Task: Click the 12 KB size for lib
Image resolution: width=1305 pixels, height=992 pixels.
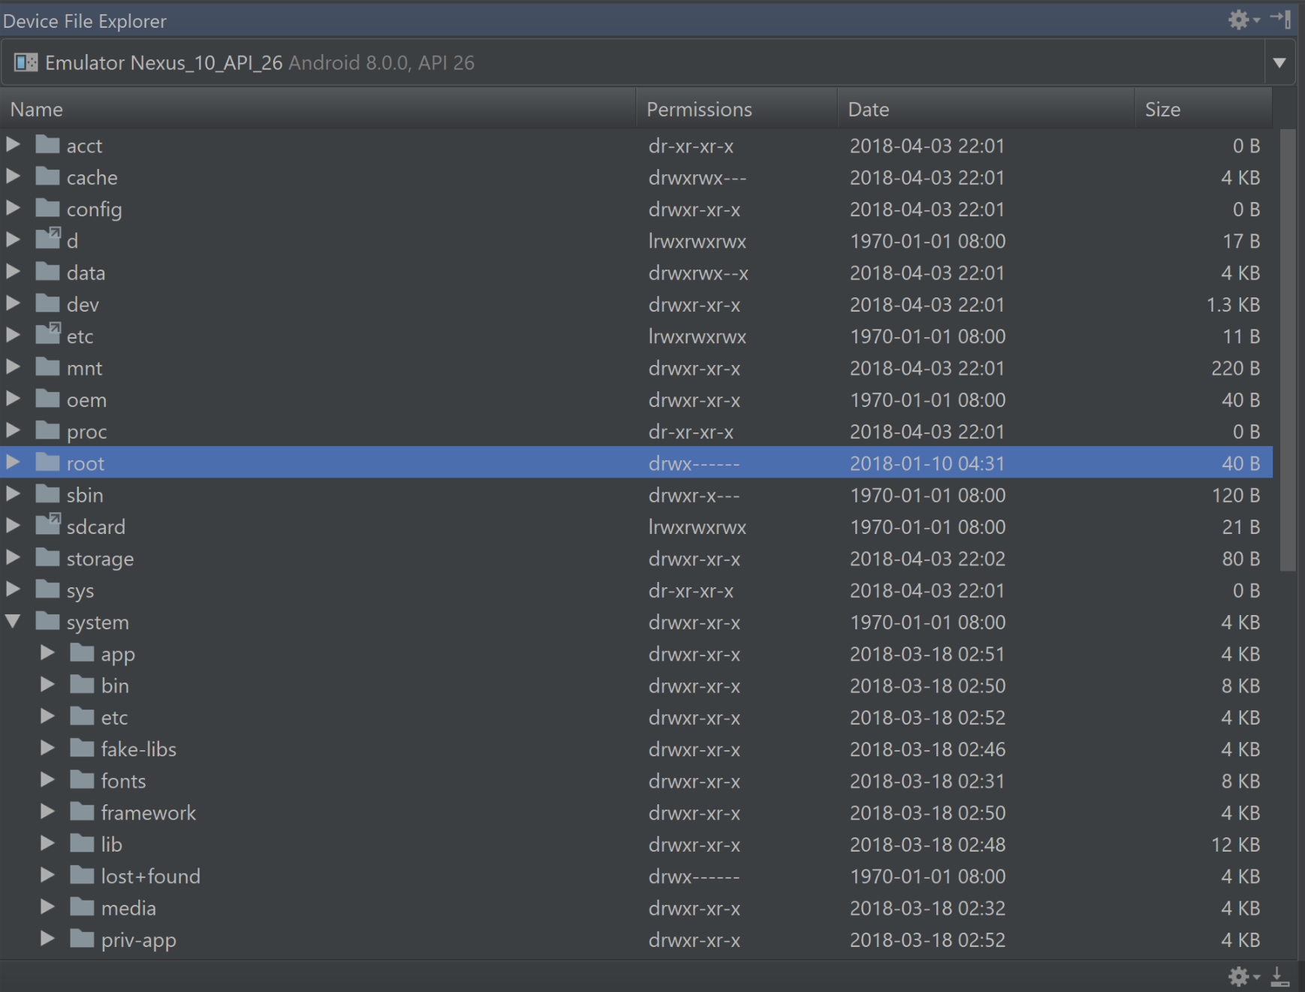Action: pos(1235,844)
